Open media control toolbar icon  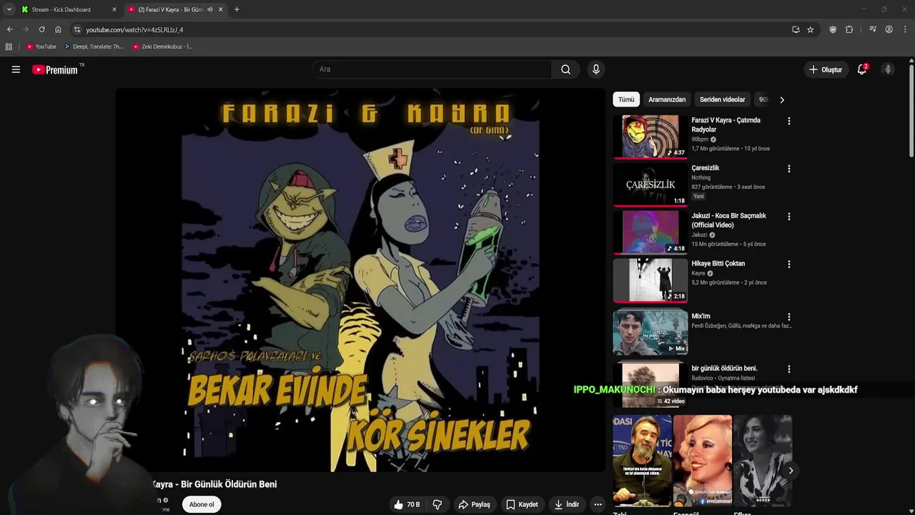tap(873, 29)
